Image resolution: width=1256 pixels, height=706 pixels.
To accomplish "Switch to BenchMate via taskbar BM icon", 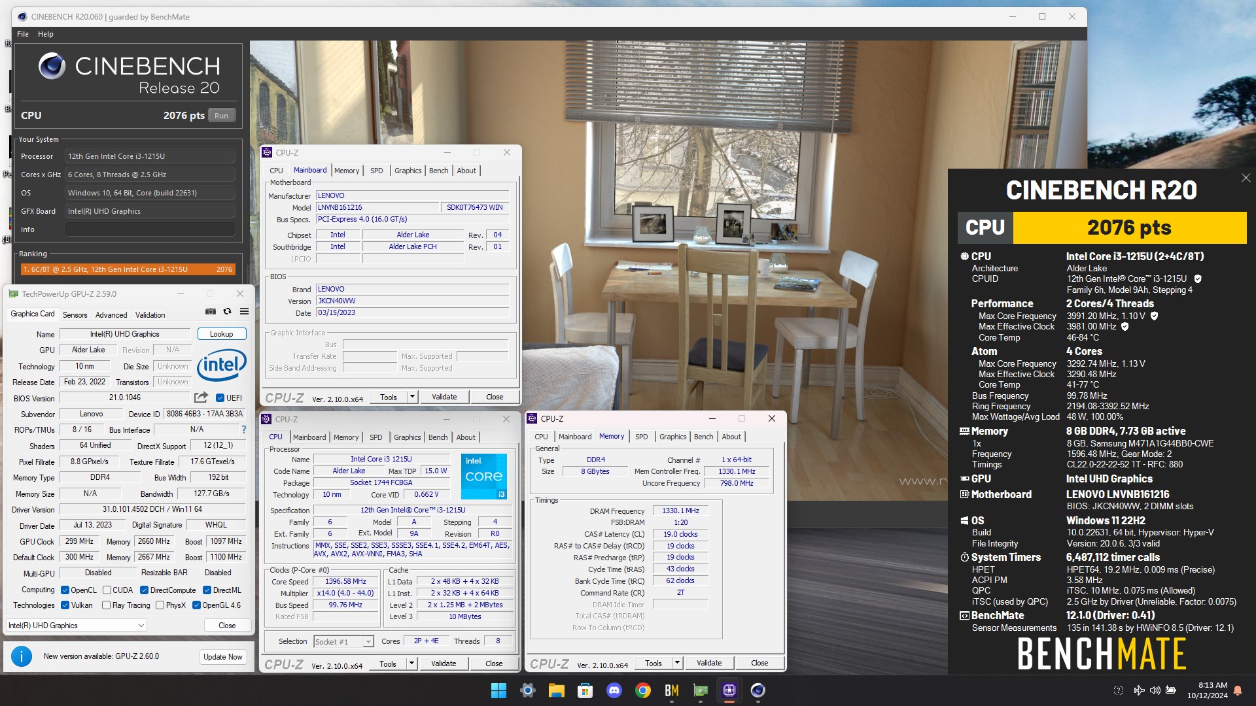I will pyautogui.click(x=671, y=690).
